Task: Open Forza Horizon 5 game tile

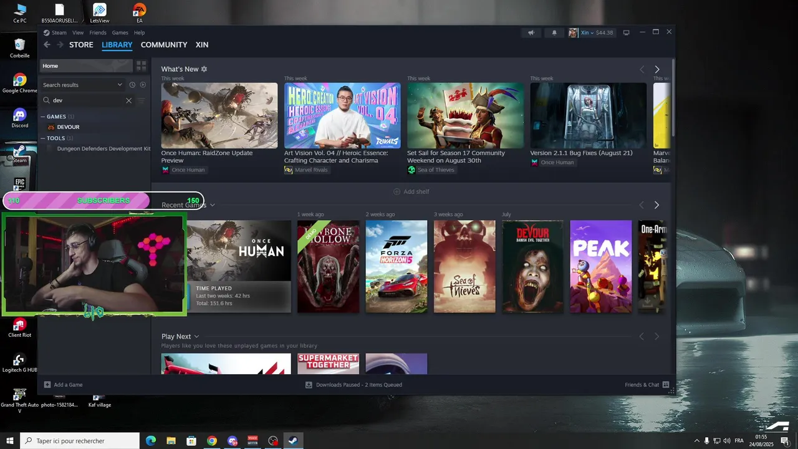Action: 397,266
